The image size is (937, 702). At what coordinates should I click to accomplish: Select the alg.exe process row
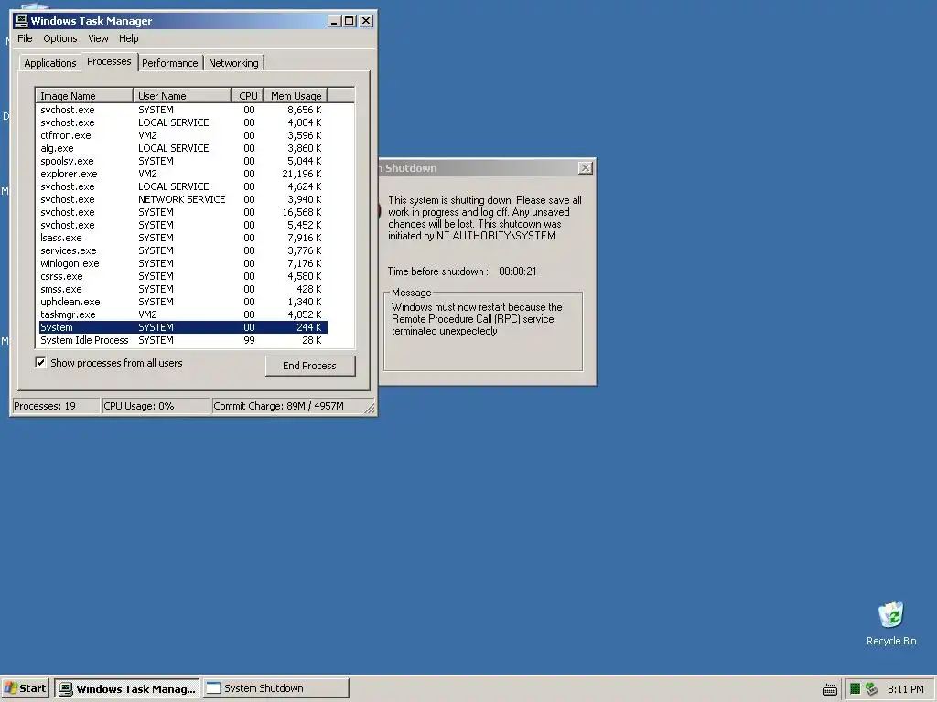click(183, 148)
